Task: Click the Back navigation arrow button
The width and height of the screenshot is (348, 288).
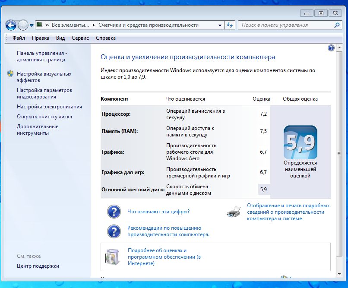Action: click(11, 25)
